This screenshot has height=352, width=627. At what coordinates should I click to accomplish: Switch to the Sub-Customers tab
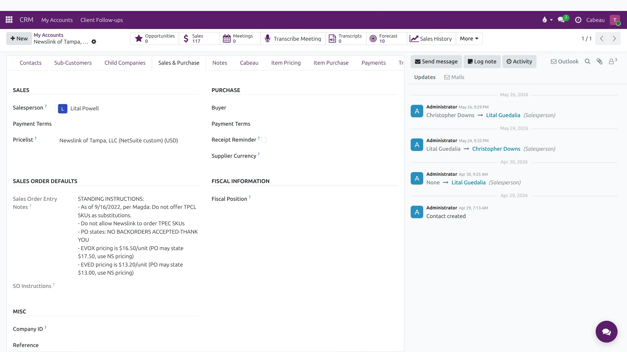point(73,63)
